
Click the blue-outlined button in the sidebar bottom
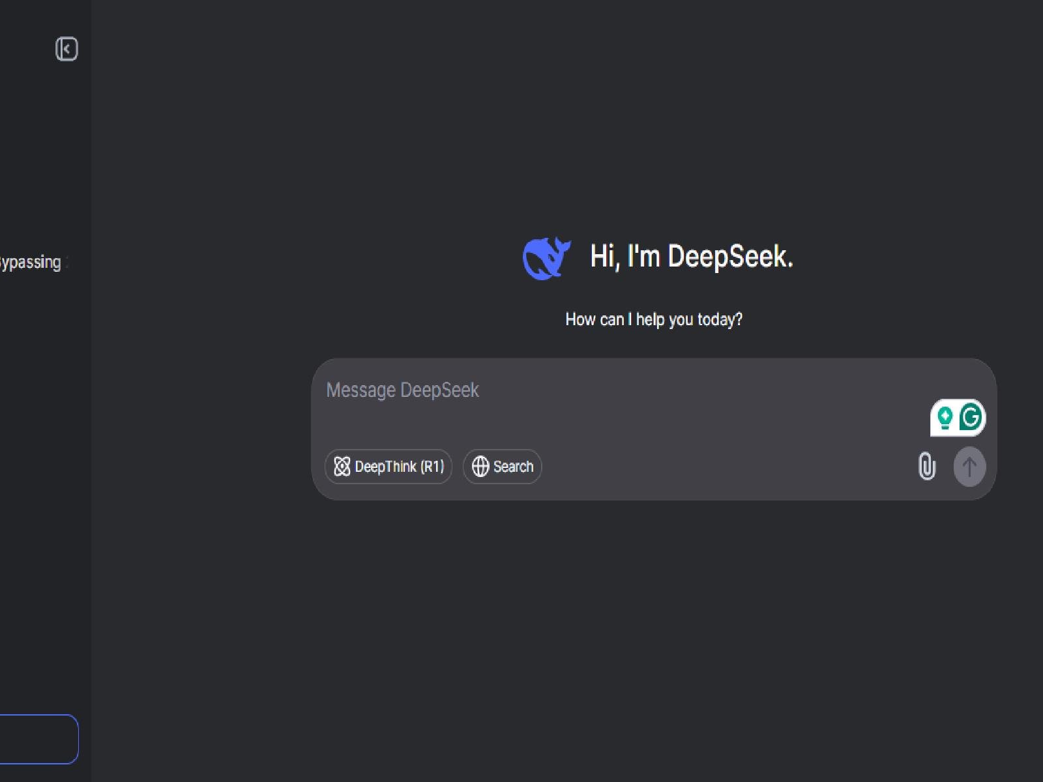point(38,739)
